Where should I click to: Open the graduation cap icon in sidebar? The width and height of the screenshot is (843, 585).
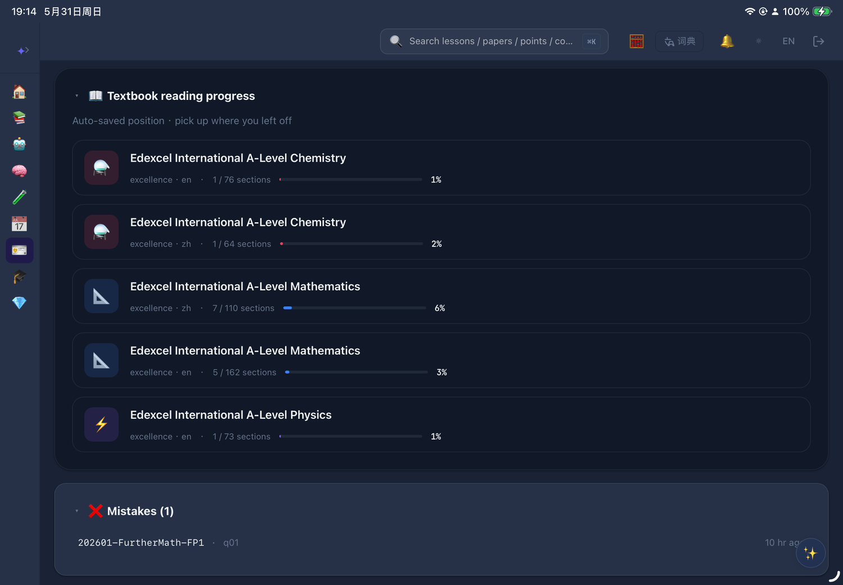point(20,277)
